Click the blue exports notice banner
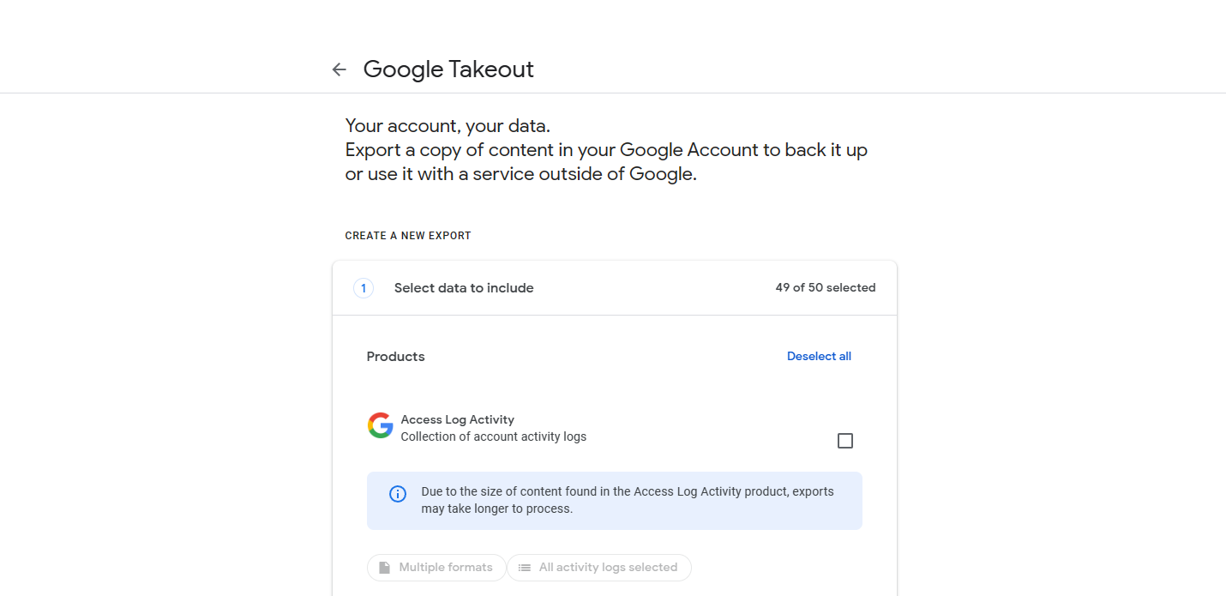1226x596 pixels. [615, 501]
